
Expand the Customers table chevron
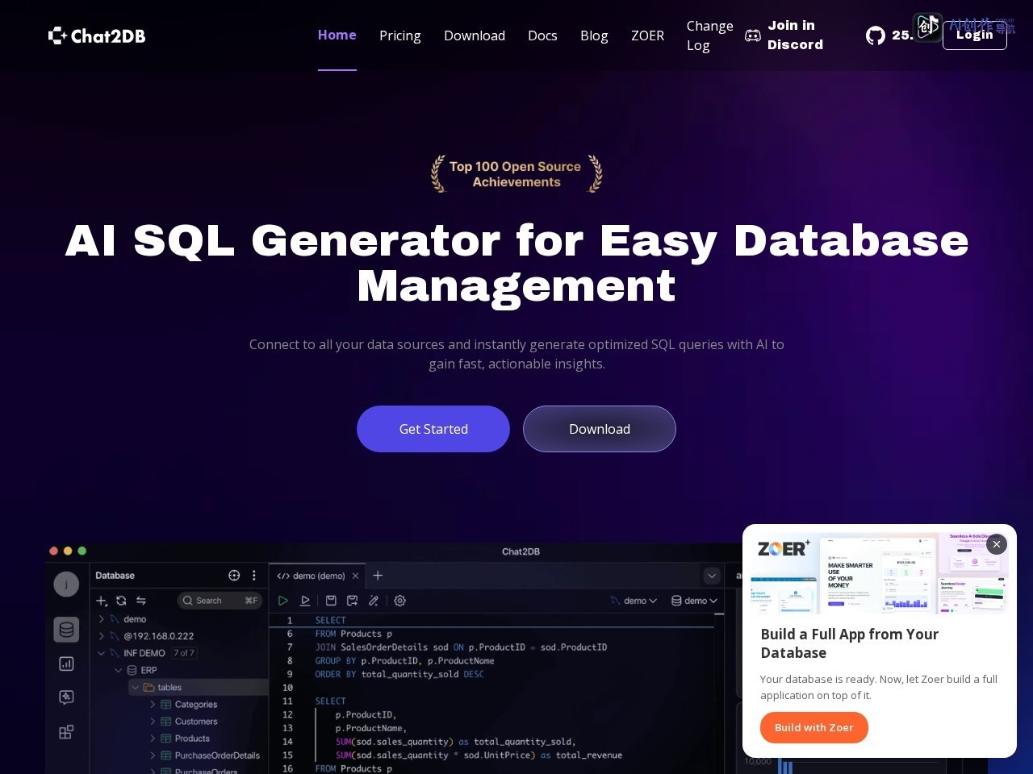click(153, 722)
